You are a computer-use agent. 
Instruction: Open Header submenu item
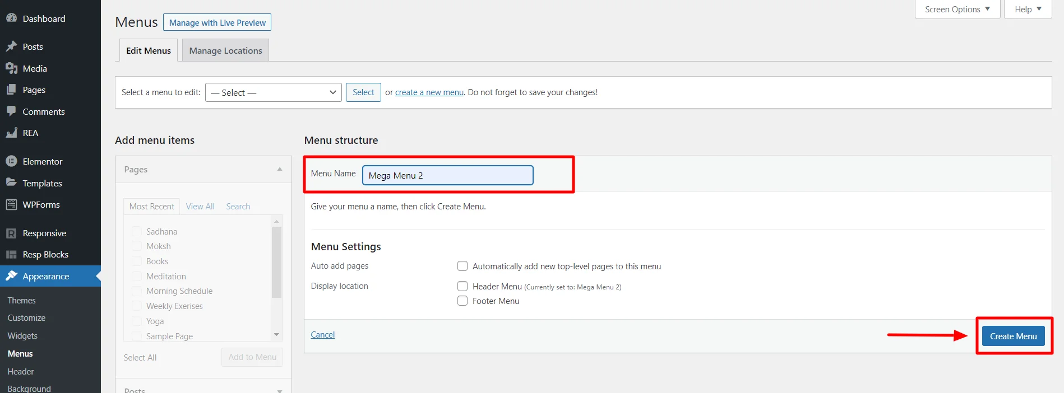21,371
